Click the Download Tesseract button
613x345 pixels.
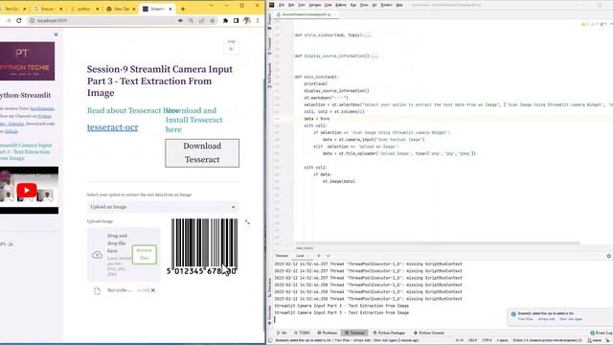pos(202,153)
